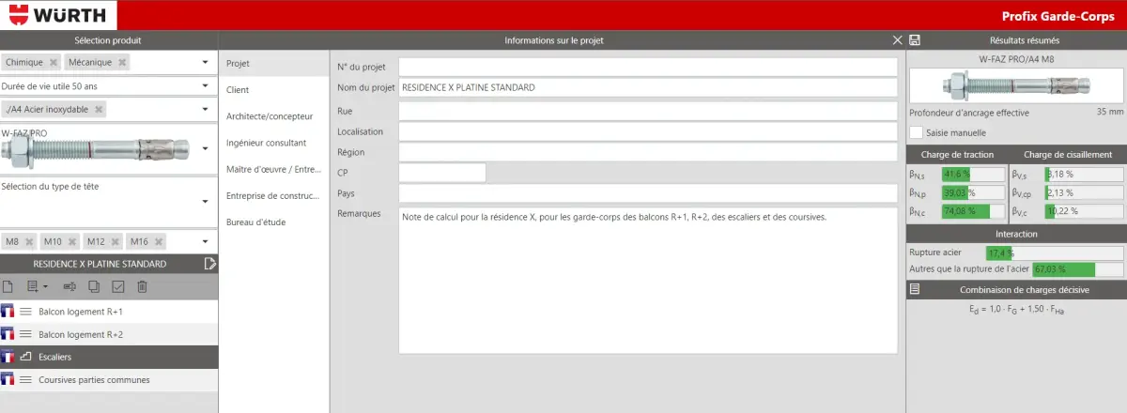Click handle icon of Coursives parties communes
Image resolution: width=1127 pixels, height=413 pixels.
tap(26, 379)
